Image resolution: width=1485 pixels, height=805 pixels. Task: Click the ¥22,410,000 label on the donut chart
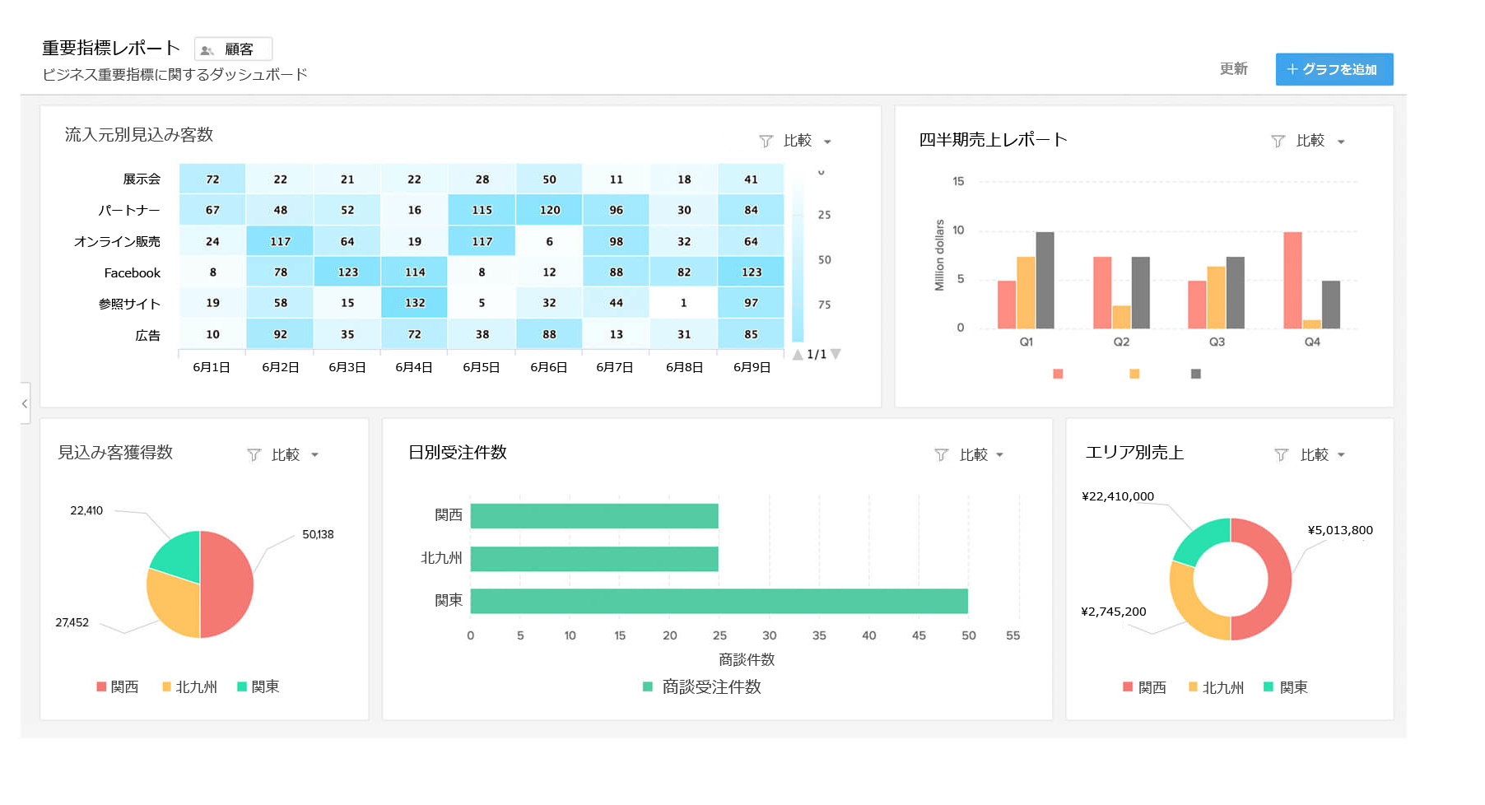pos(1118,496)
